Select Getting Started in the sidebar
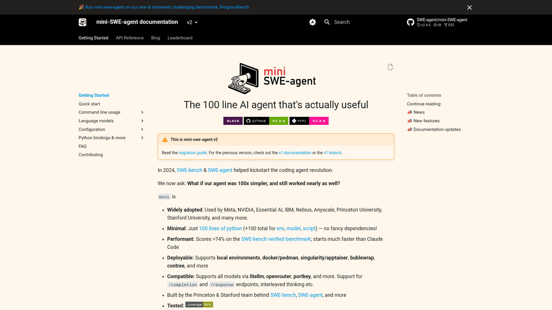The image size is (552, 310). coord(94,95)
